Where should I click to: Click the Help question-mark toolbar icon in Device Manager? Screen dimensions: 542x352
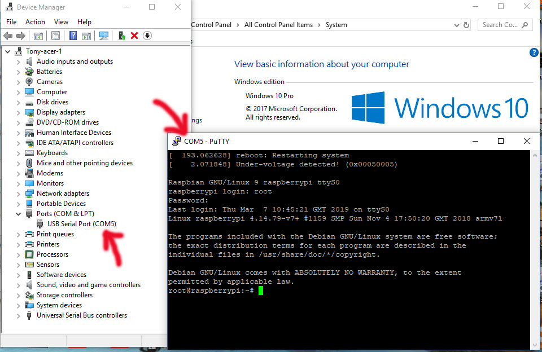[73, 36]
